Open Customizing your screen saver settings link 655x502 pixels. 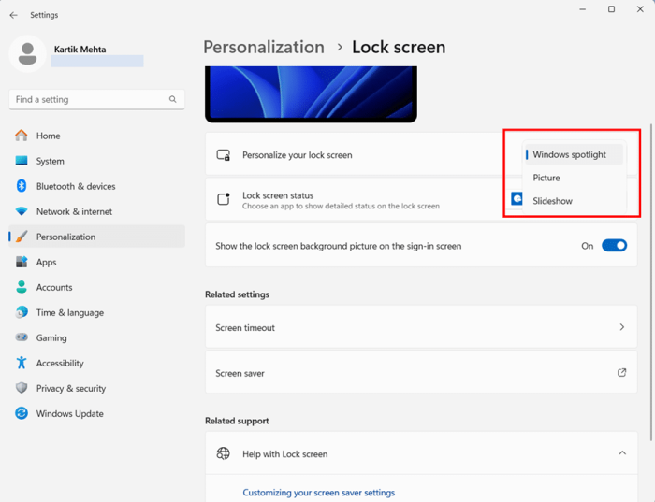coord(318,493)
